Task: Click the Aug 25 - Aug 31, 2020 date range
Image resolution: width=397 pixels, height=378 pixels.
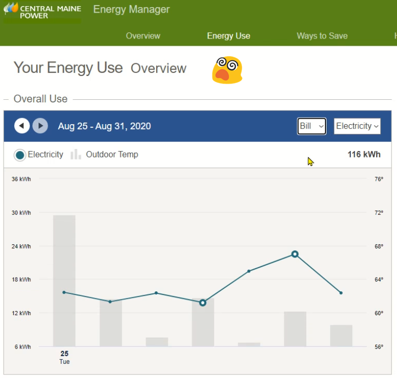Action: 104,126
